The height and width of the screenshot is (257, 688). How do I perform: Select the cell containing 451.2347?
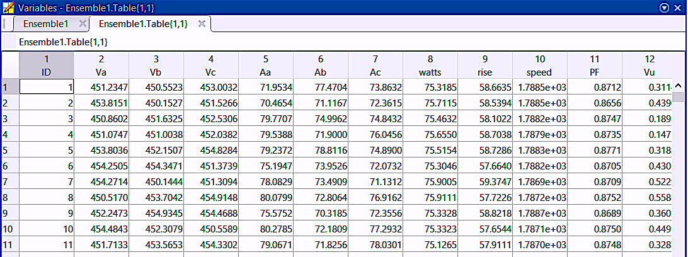click(x=101, y=88)
